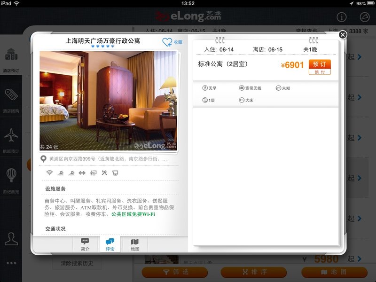This screenshot has height=282, width=376.
Task: Open the 排序 sort options button
Action: click(254, 272)
